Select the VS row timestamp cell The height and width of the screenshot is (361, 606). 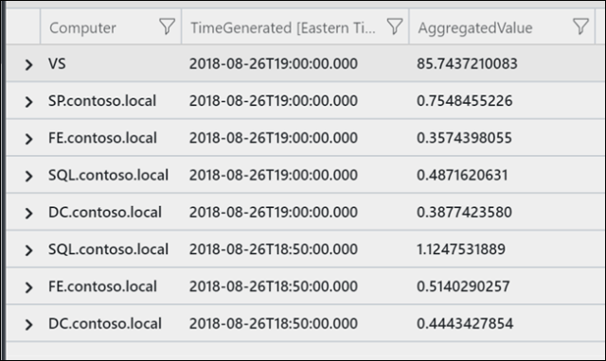(274, 63)
